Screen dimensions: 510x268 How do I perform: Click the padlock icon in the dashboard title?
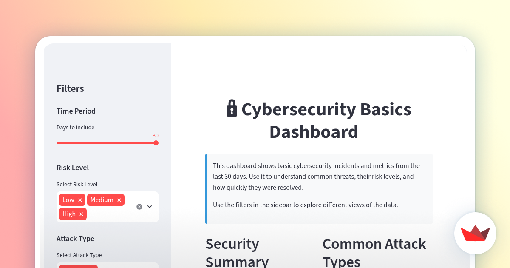tap(232, 109)
